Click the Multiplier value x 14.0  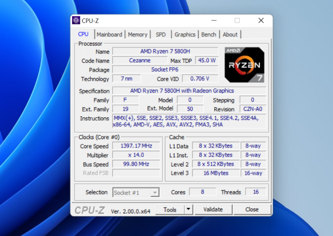coord(136,155)
